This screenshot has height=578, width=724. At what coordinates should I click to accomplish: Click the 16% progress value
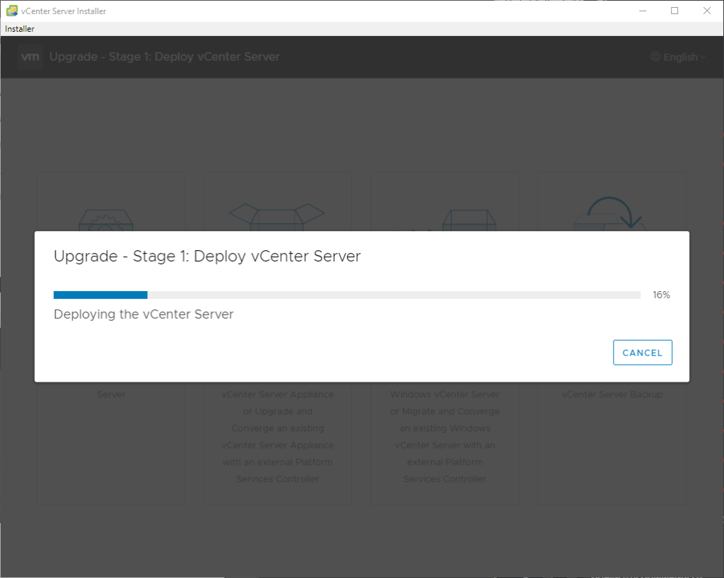tap(661, 295)
